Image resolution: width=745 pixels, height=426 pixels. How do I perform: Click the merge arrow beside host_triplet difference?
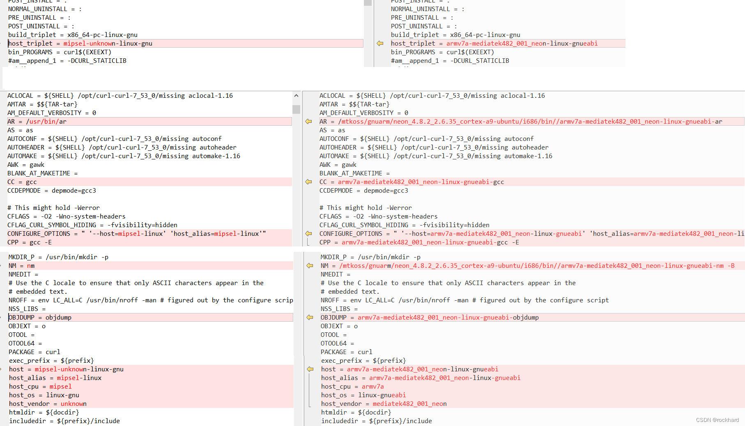379,43
